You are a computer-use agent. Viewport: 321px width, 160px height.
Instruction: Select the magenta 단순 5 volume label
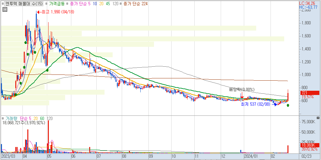tap(26, 118)
